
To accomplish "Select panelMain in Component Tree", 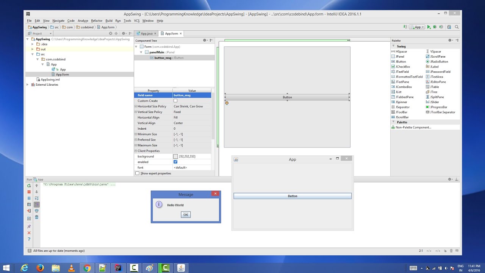I will click(x=158, y=52).
